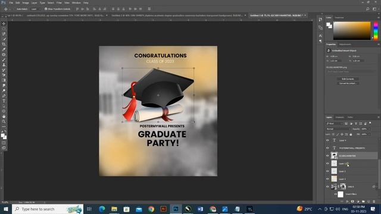Click filter for type layers icon
381x214 pixels.
[x=356, y=124]
